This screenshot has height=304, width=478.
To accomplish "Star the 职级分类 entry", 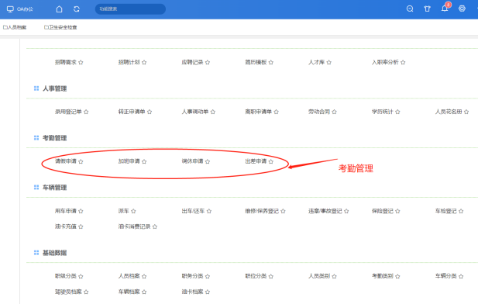I will coord(81,276).
